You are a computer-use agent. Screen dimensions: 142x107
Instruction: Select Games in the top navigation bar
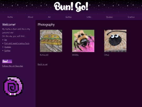pos(69,17)
